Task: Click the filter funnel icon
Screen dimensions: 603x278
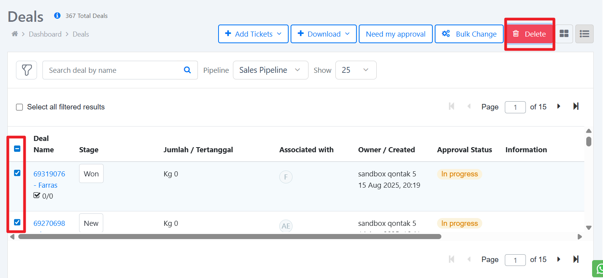Action: click(x=26, y=70)
